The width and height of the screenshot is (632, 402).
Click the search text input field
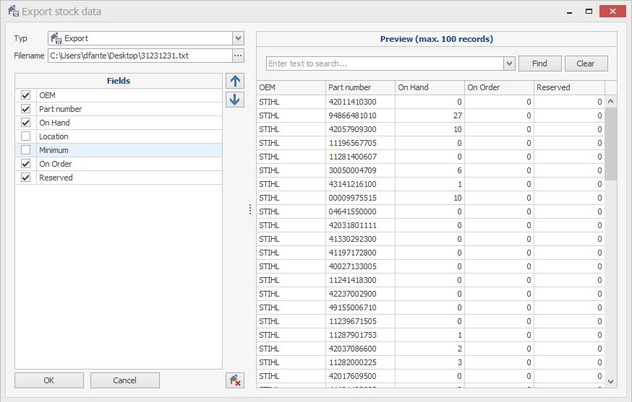pos(385,64)
